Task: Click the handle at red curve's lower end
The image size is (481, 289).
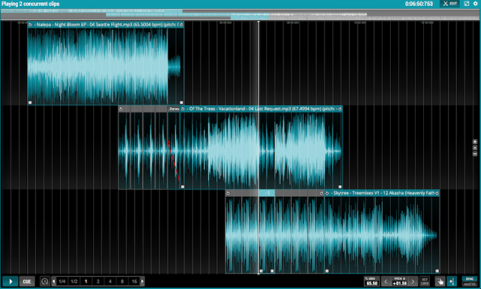Action: 183,187
